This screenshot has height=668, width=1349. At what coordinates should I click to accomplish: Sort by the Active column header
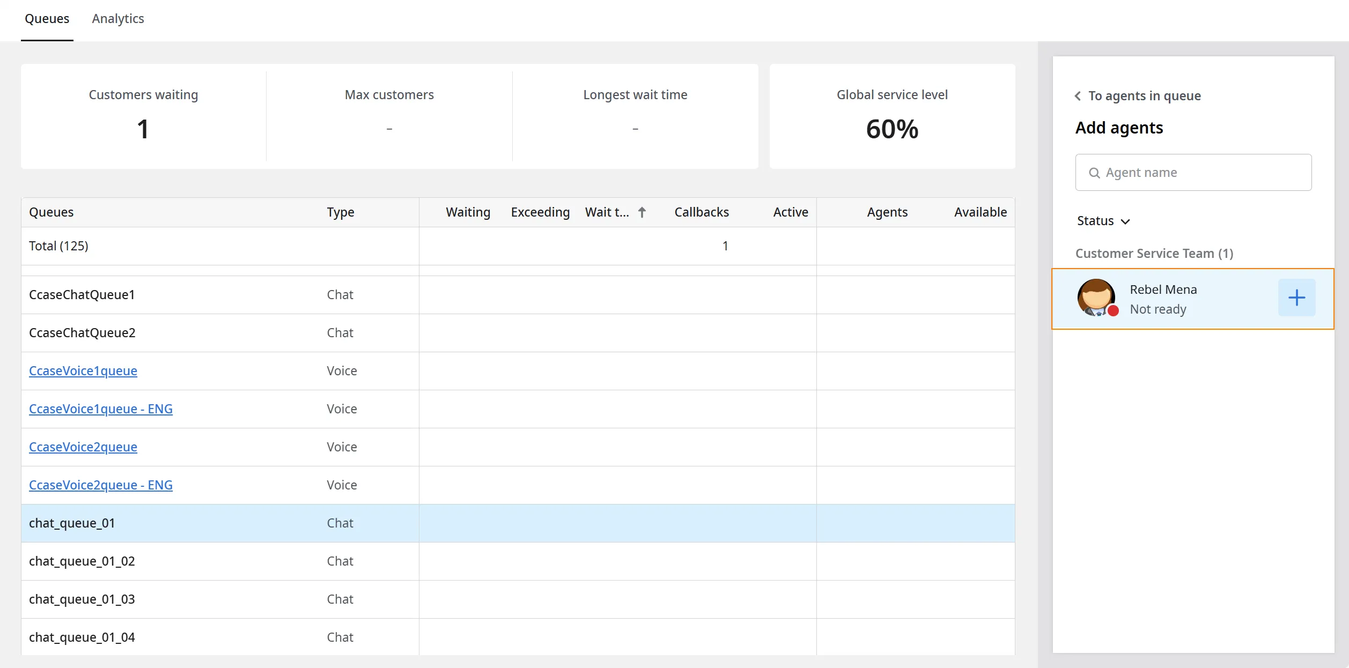[x=791, y=212]
